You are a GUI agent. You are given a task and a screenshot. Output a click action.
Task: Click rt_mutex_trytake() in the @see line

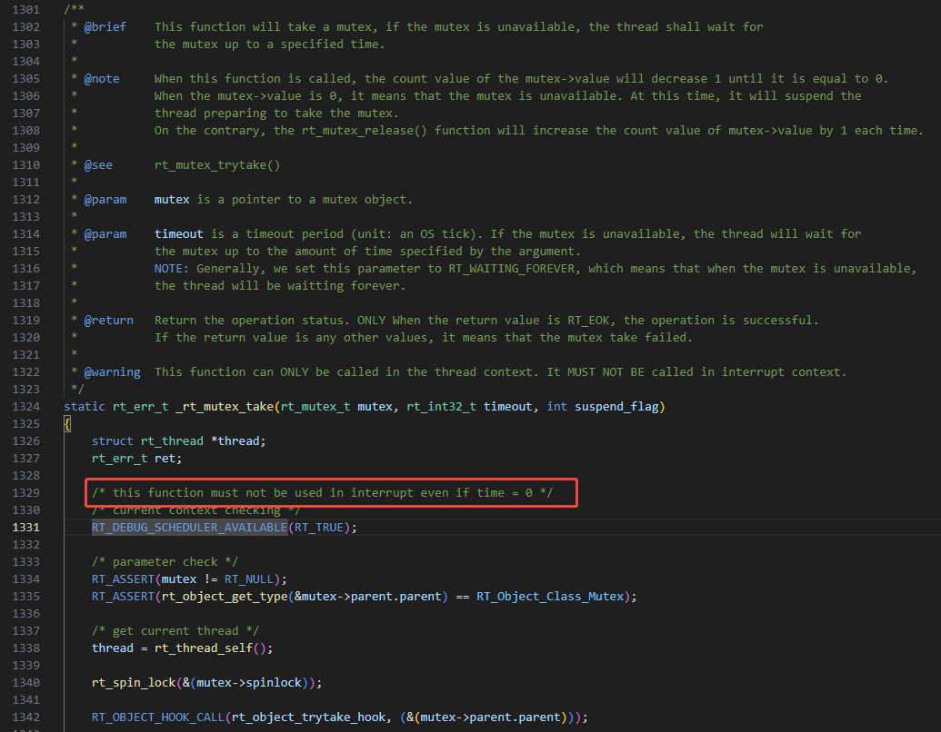(217, 165)
